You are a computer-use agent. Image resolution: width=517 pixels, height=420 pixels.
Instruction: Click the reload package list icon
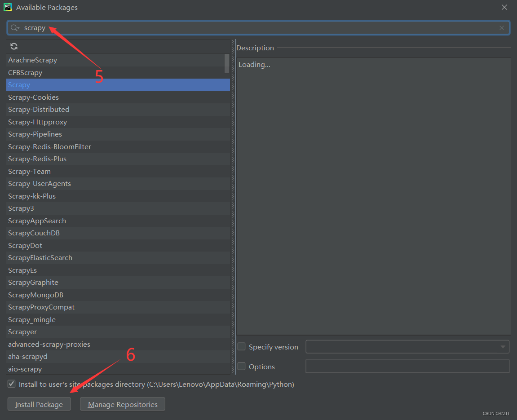tap(14, 46)
